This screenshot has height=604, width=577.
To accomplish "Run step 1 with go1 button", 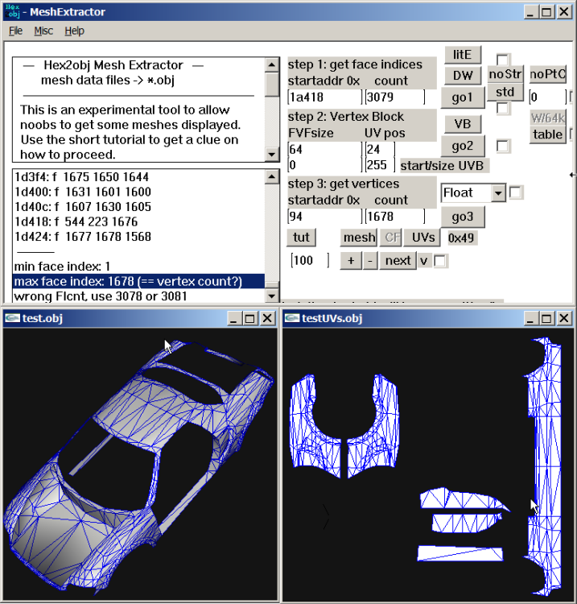I will pos(462,97).
